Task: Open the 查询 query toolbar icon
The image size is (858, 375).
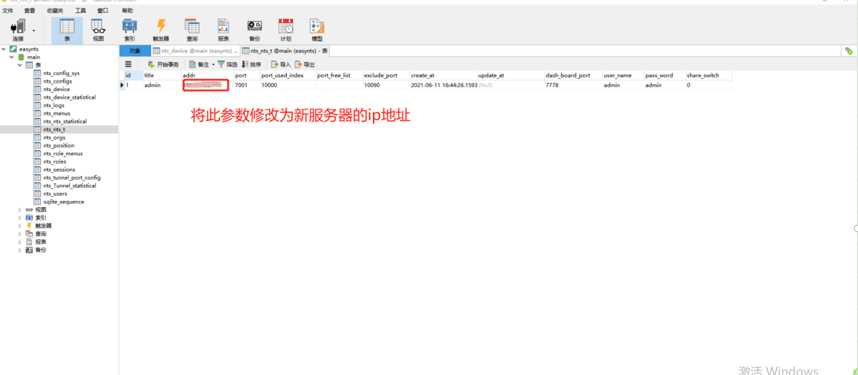Action: pos(192,30)
